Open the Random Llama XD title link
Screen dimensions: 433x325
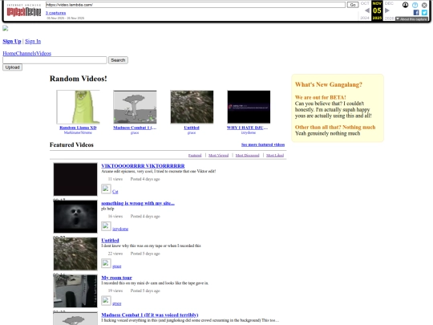point(78,128)
